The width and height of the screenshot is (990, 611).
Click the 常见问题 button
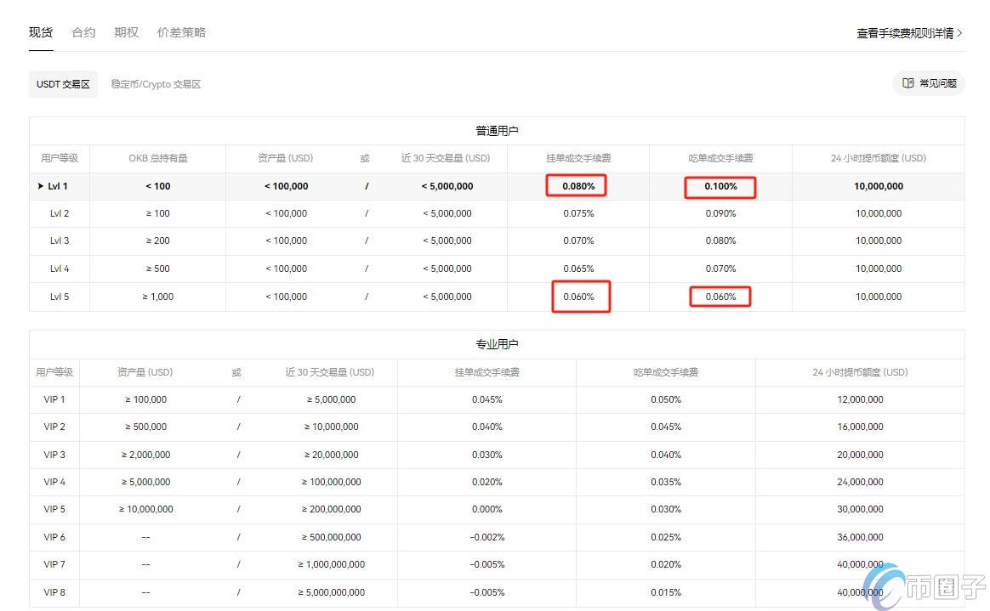[x=929, y=82]
